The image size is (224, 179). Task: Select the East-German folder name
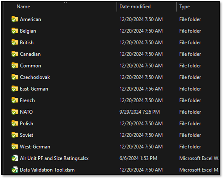pos(34,89)
